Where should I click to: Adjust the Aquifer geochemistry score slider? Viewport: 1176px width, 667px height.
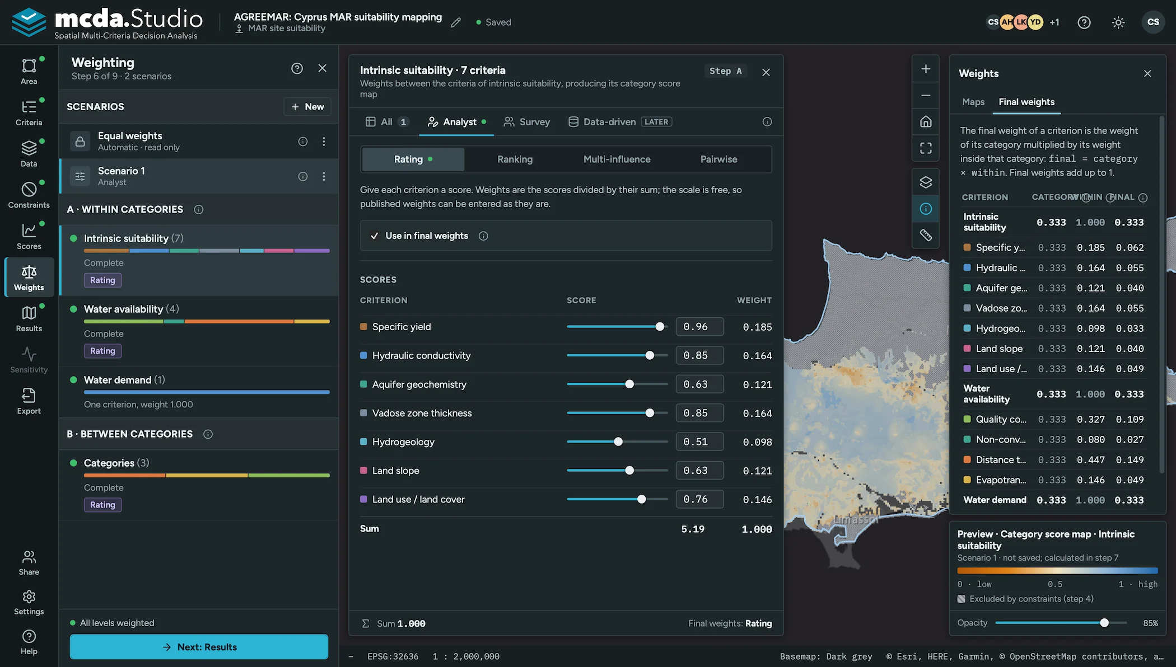617,384
